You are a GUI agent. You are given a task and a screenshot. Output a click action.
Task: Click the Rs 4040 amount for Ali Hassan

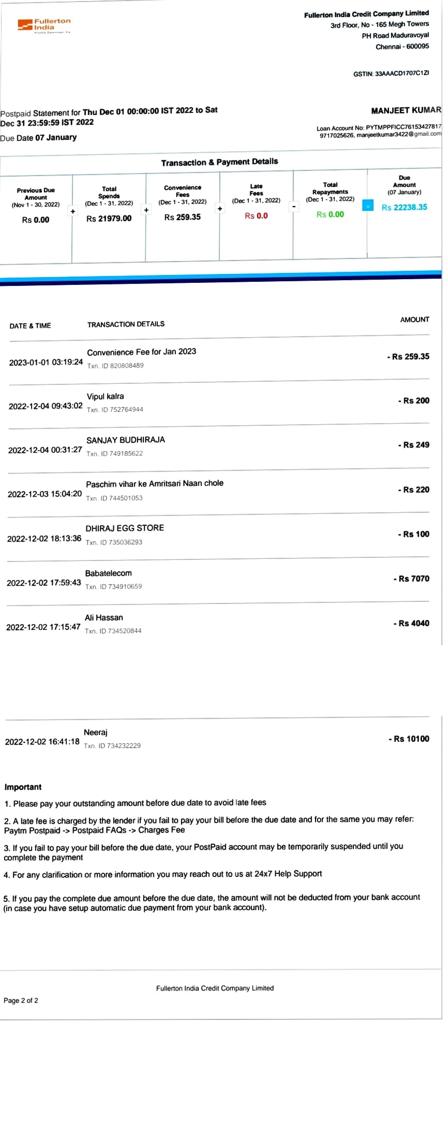[x=411, y=623]
